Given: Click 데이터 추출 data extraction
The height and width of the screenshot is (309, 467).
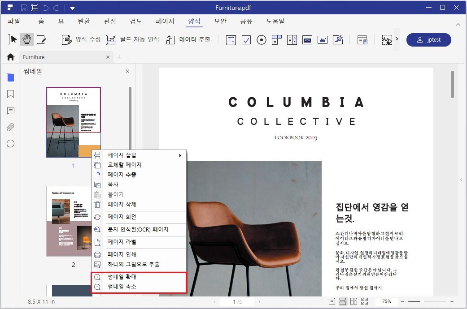Looking at the screenshot, I should (x=188, y=39).
